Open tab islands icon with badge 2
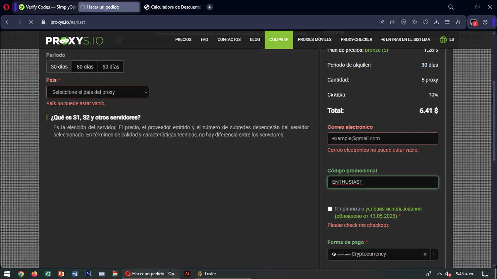 pos(474,23)
